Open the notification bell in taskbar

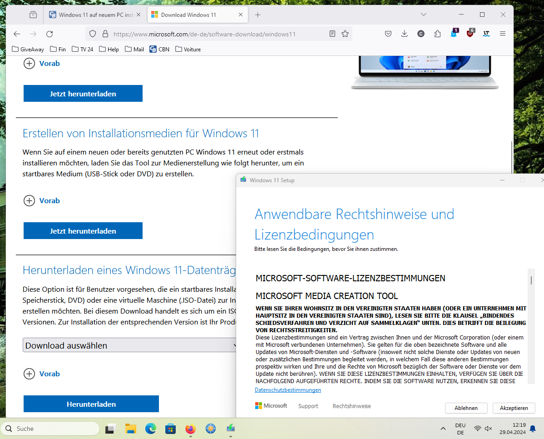point(533,429)
